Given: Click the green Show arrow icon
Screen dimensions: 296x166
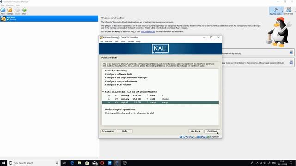Looking at the screenshot, I should click(x=24, y=10).
